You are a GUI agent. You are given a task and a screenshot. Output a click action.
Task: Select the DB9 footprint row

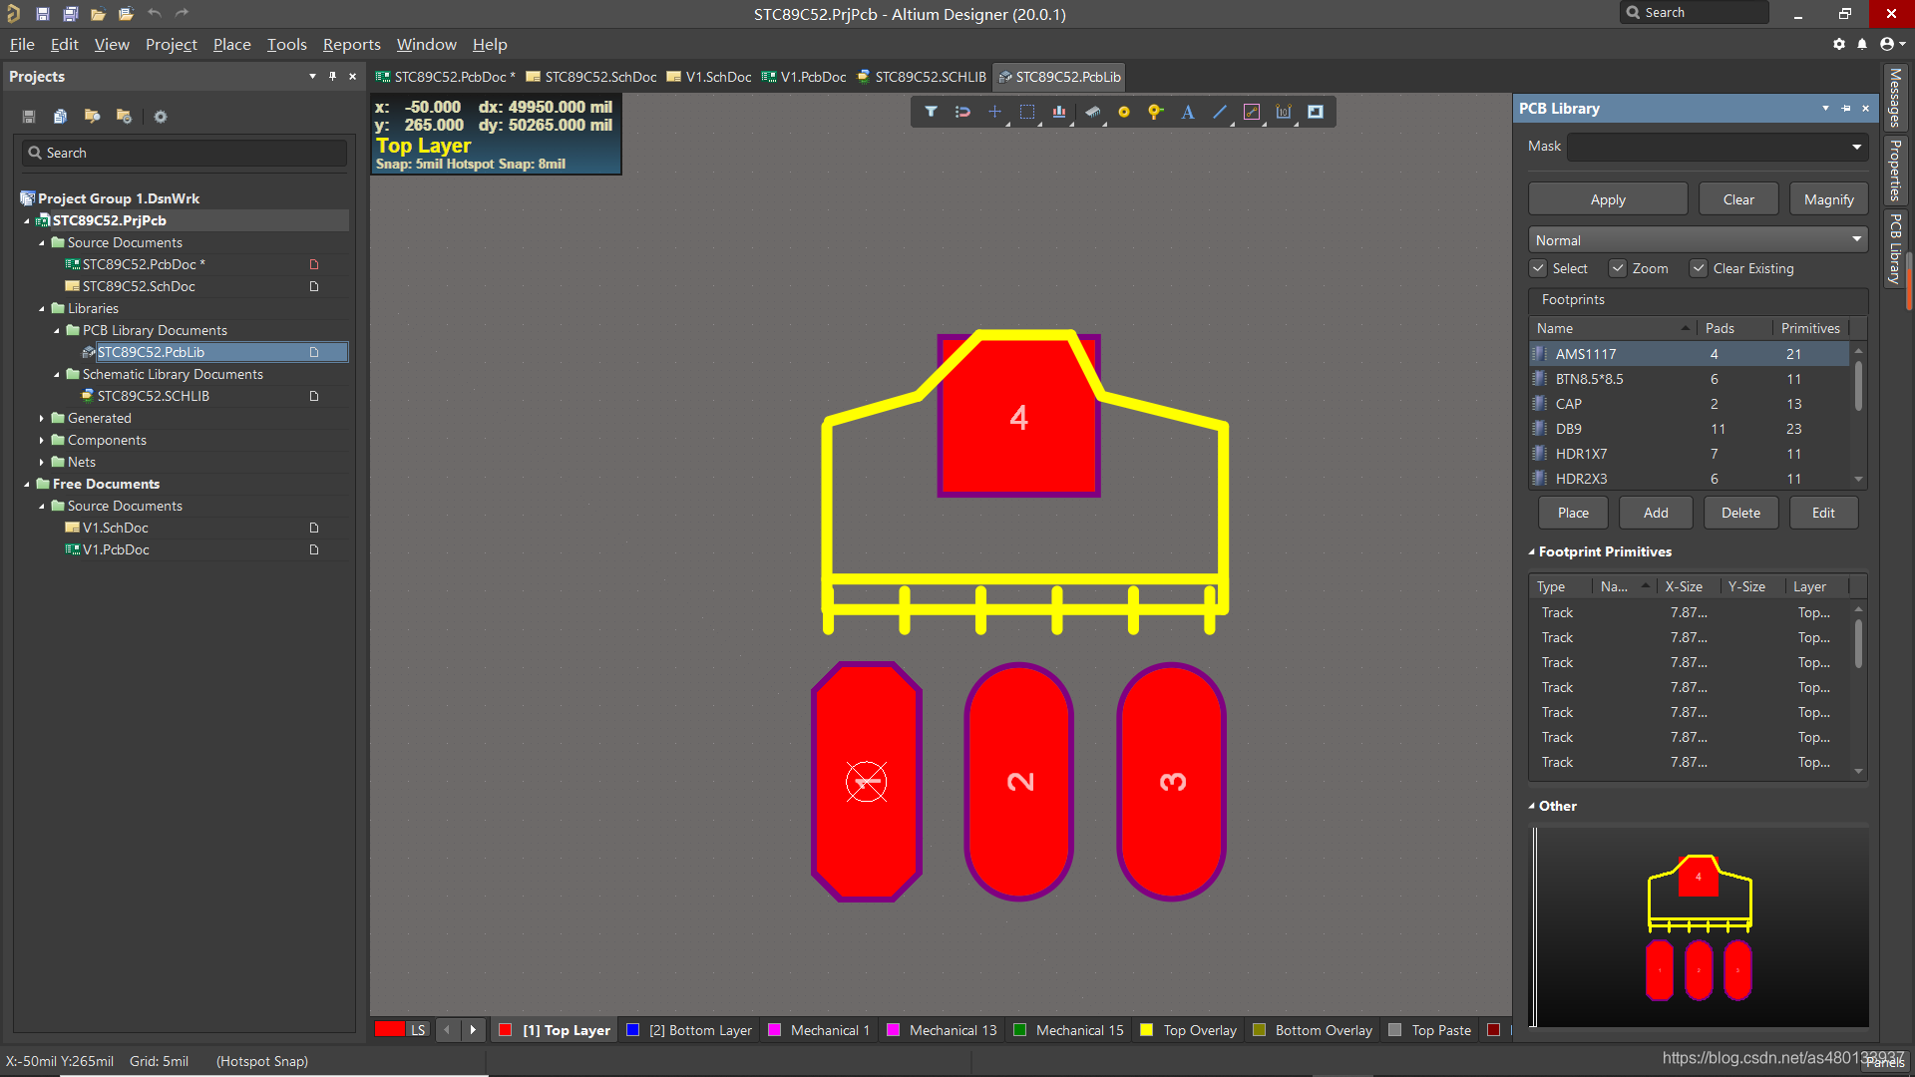tap(1569, 429)
